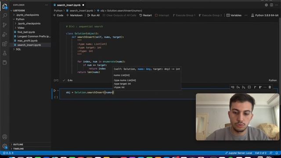This screenshot has height=158, width=281.
Task: Restart the notebook kernel
Action: point(145,15)
